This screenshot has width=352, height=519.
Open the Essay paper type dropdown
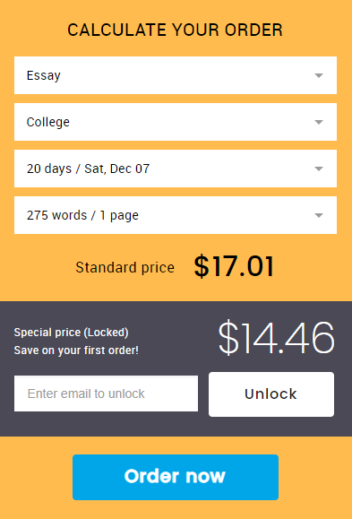176,75
